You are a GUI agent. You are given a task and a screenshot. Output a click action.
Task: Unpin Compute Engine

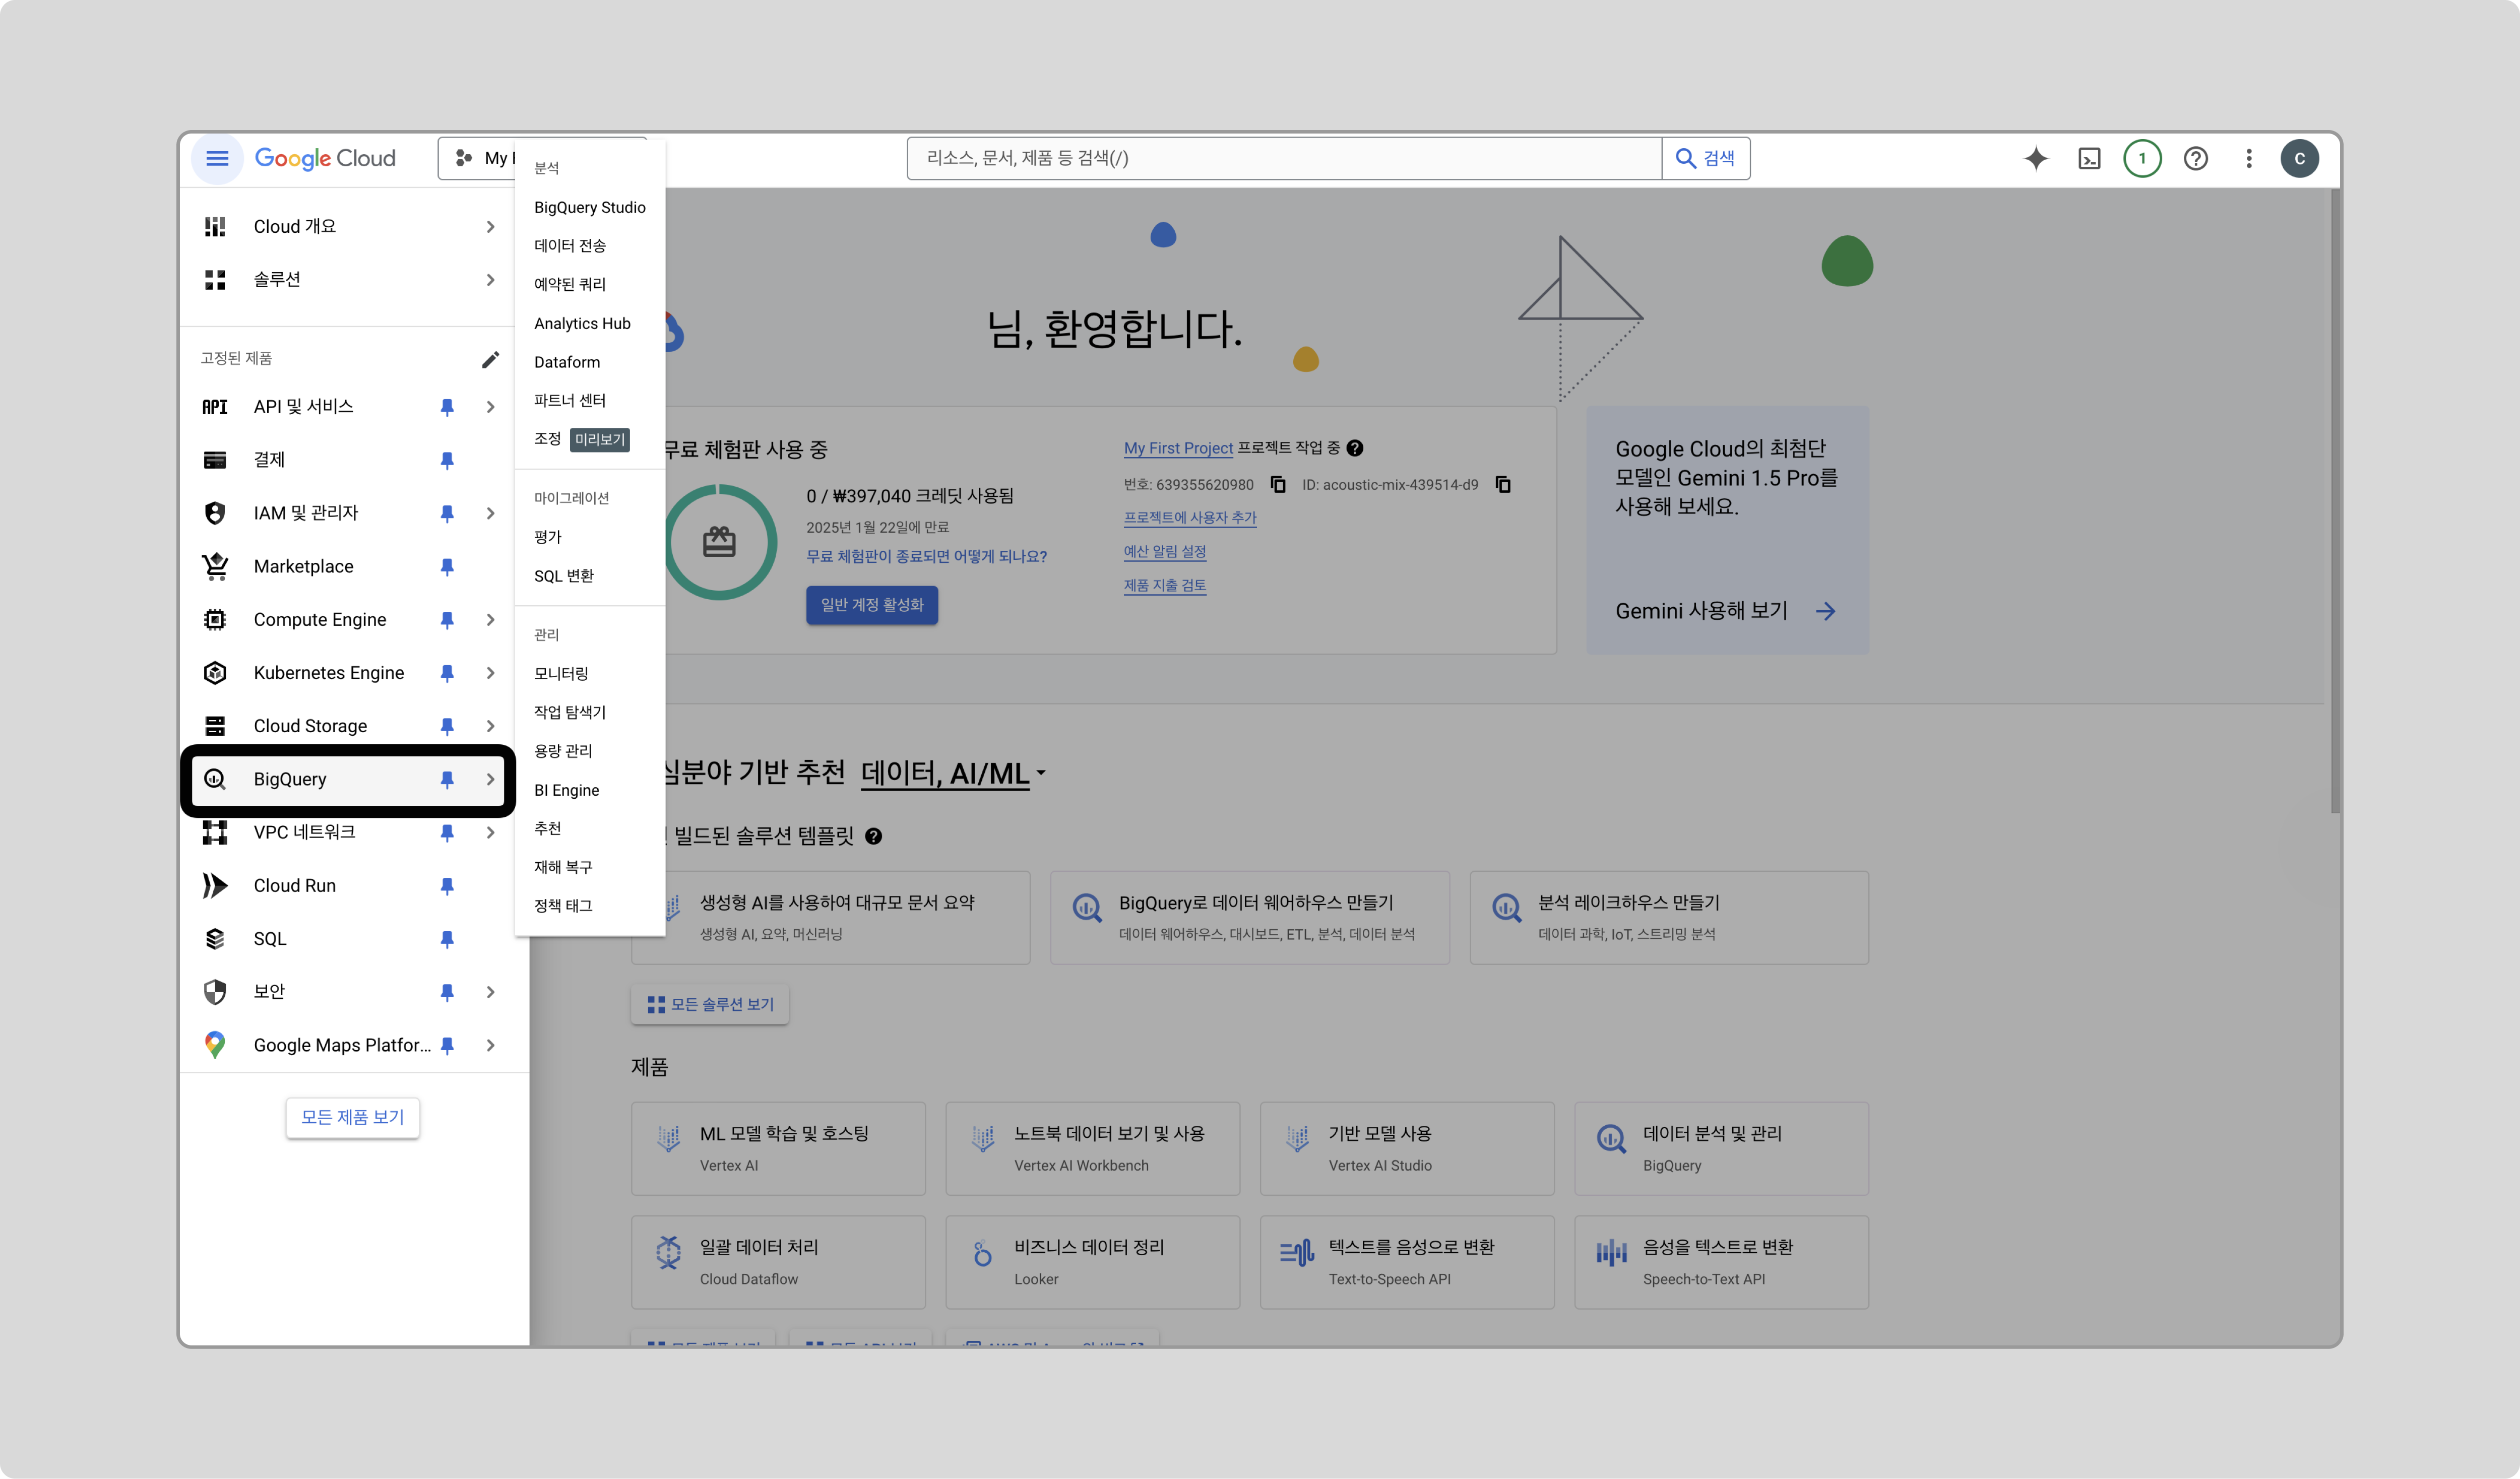447,619
